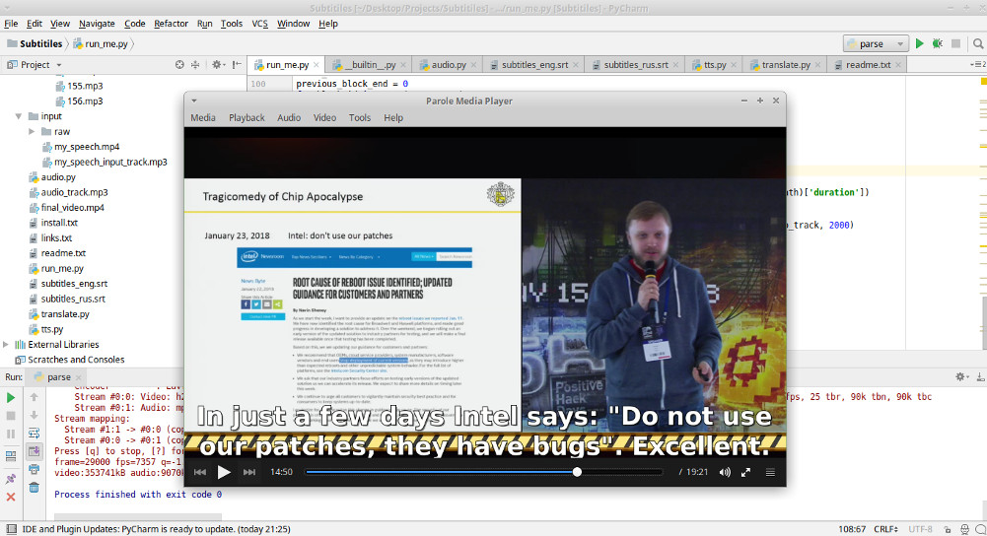This screenshot has height=536, width=987.
Task: Open Project panel gear settings
Action: pyautogui.click(x=217, y=65)
